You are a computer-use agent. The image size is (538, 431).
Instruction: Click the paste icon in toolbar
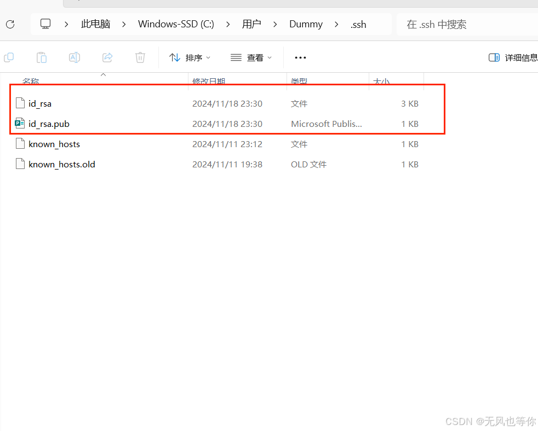tap(42, 57)
